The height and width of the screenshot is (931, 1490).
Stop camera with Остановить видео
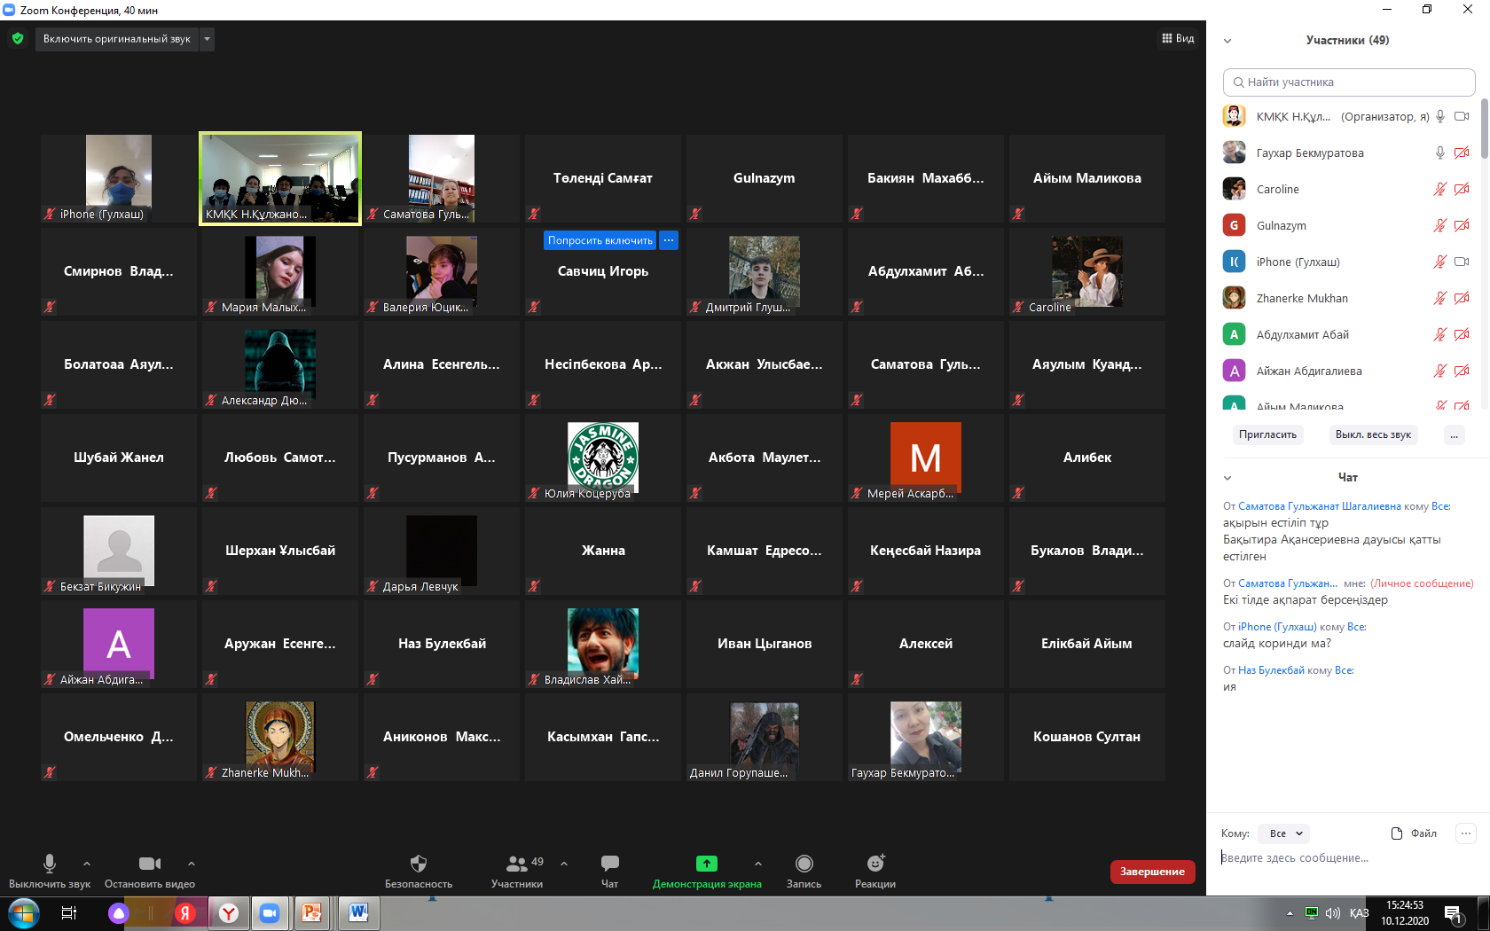pos(150,864)
